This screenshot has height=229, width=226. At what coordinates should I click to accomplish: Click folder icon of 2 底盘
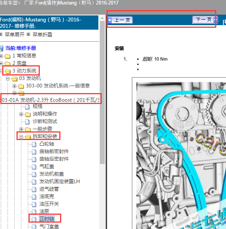8,63
